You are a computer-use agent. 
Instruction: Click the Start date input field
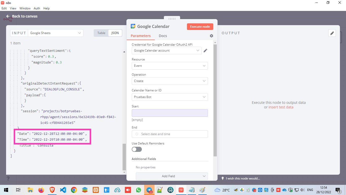[170, 113]
